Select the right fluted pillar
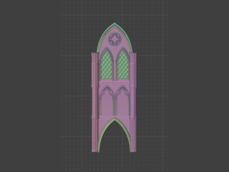 tap(133, 102)
